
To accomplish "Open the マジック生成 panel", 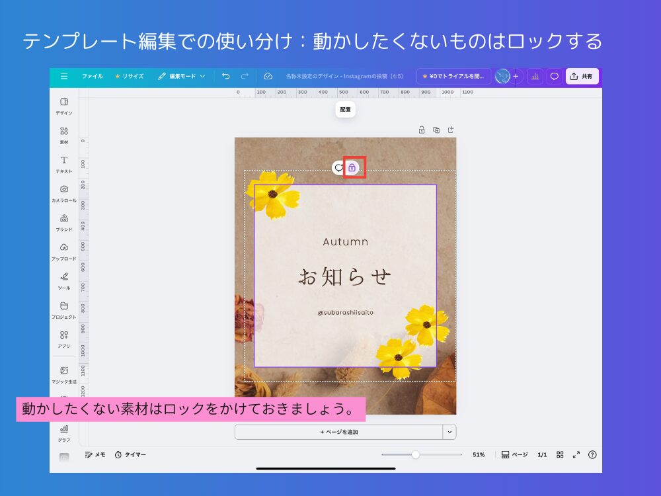I will coord(63,373).
